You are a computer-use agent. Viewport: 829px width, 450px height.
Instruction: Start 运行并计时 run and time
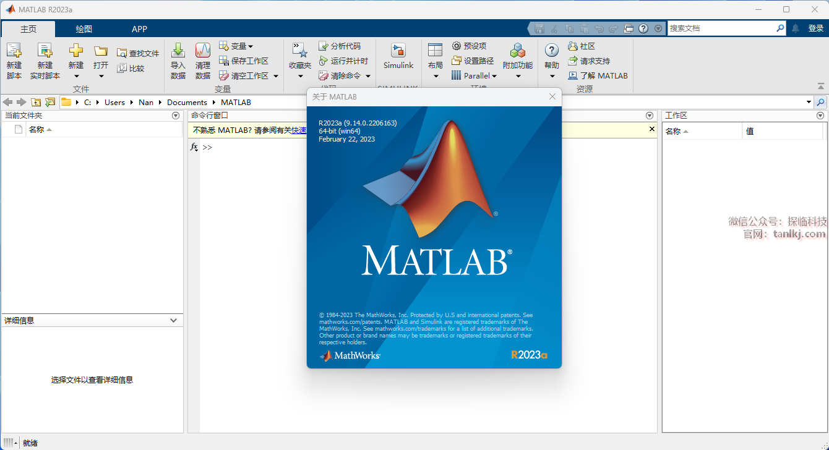343,61
